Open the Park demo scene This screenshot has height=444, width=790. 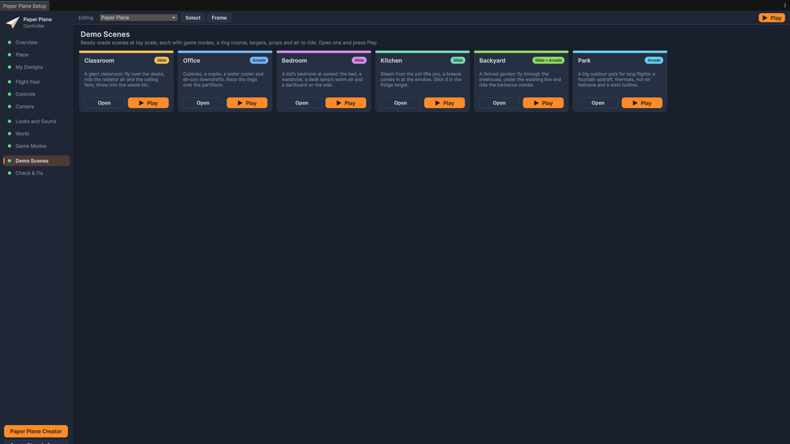tap(598, 103)
